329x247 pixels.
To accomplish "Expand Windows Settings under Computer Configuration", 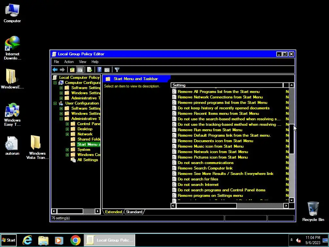I will [61, 93].
